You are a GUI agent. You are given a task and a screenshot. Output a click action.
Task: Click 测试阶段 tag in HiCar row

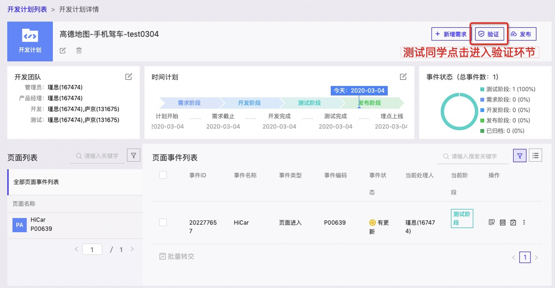[x=463, y=218]
